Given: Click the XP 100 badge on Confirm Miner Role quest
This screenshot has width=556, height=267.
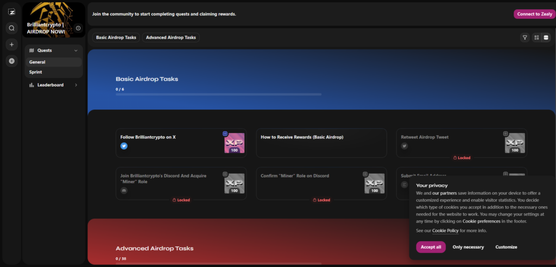Looking at the screenshot, I should 375,183.
